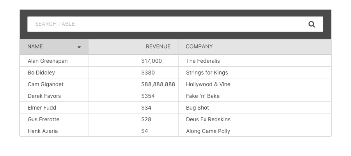
Task: Click the Along Came Polly company cell
Action: [x=255, y=131]
